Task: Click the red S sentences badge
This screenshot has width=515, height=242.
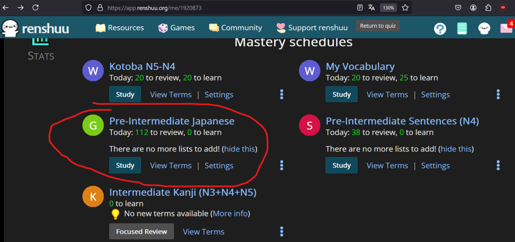Action: coord(310,126)
